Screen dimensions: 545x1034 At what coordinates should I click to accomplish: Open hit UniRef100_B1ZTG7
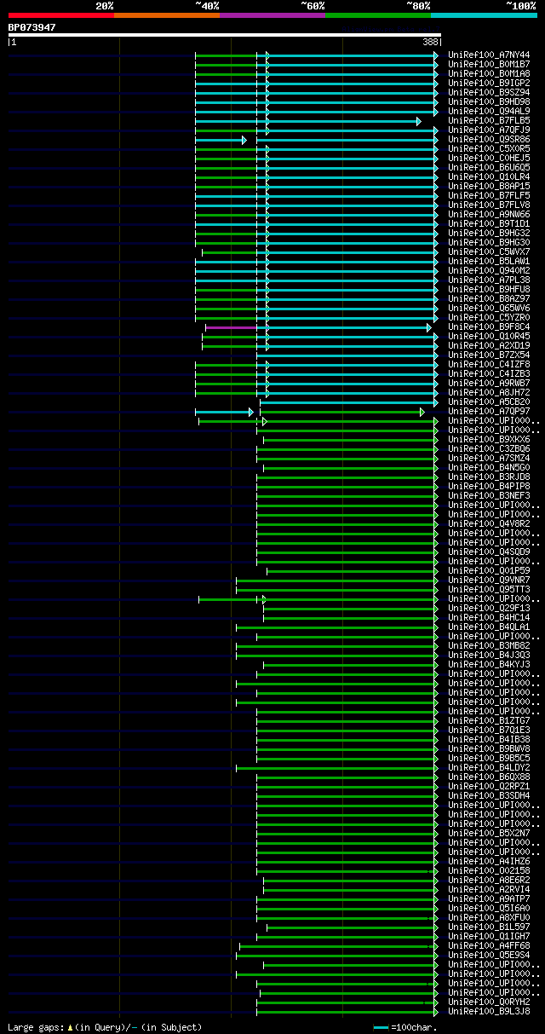tap(489, 720)
